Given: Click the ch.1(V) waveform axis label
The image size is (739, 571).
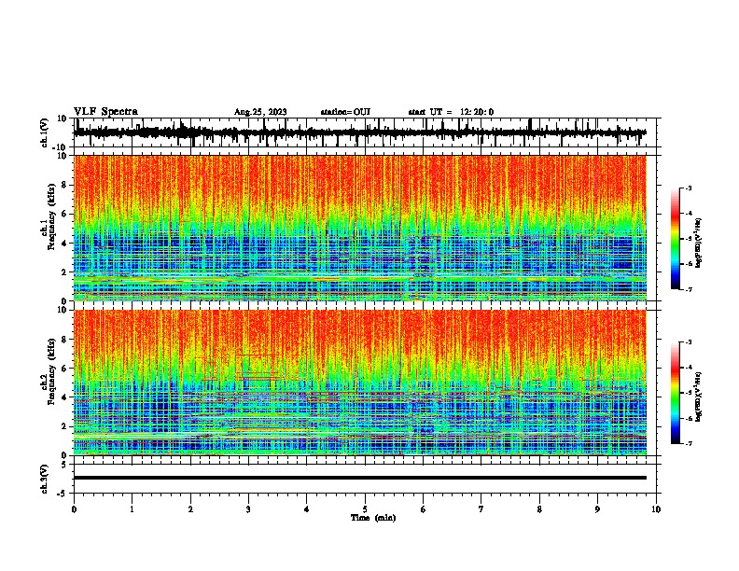Looking at the screenshot, I should [45, 132].
